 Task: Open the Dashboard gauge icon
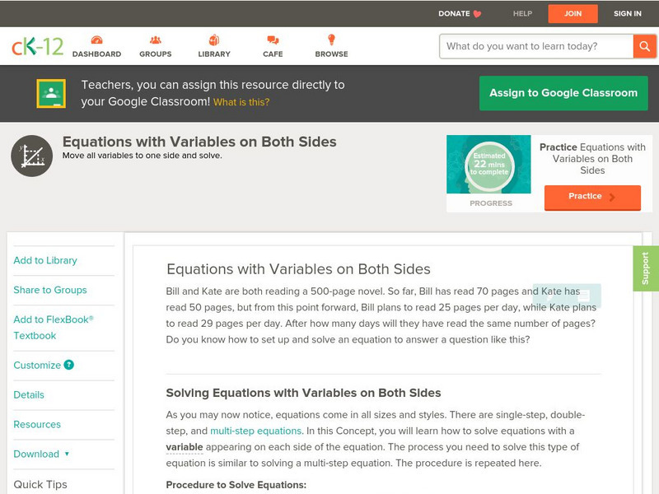96,40
